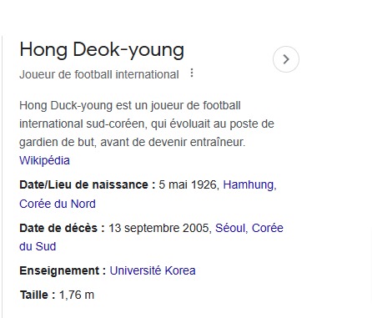This screenshot has height=318, width=372.
Task: Click the 1,76 m height value
Action: click(77, 295)
